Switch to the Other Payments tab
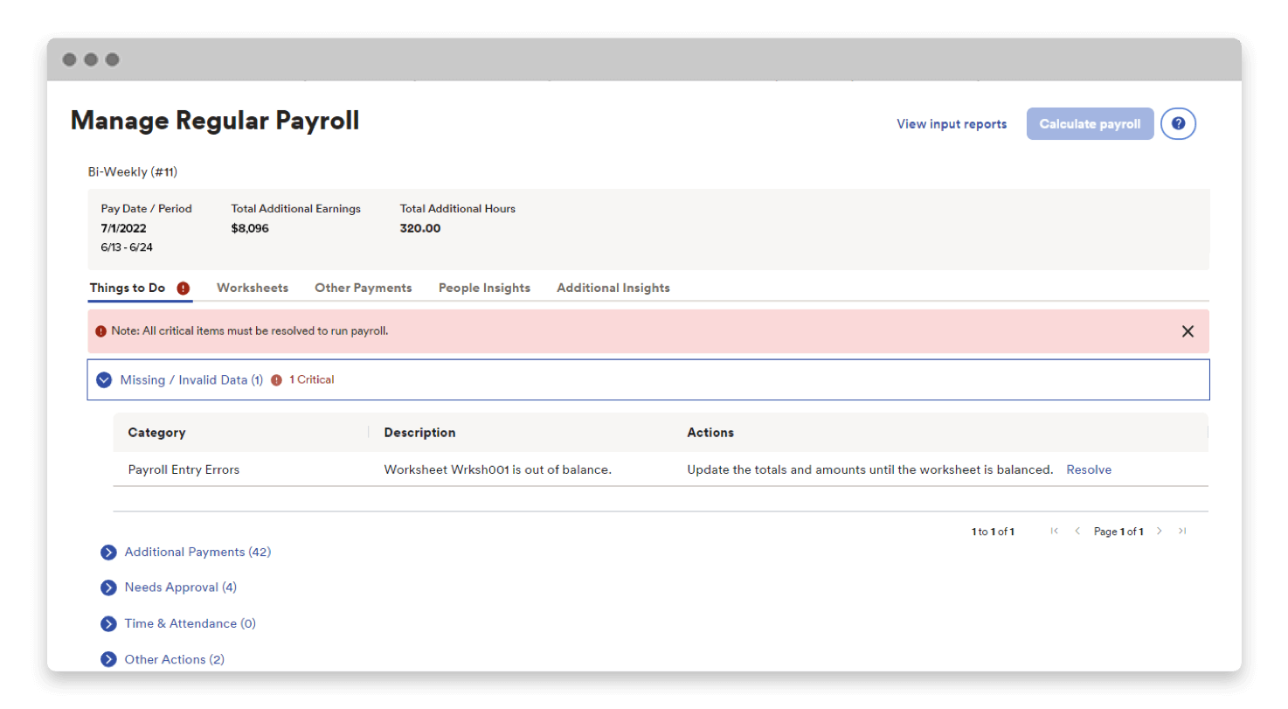The width and height of the screenshot is (1288, 709). click(x=364, y=288)
